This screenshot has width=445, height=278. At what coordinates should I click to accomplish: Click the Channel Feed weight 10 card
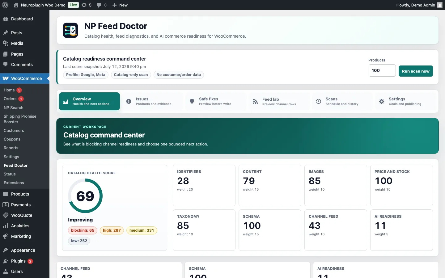tap(336, 230)
